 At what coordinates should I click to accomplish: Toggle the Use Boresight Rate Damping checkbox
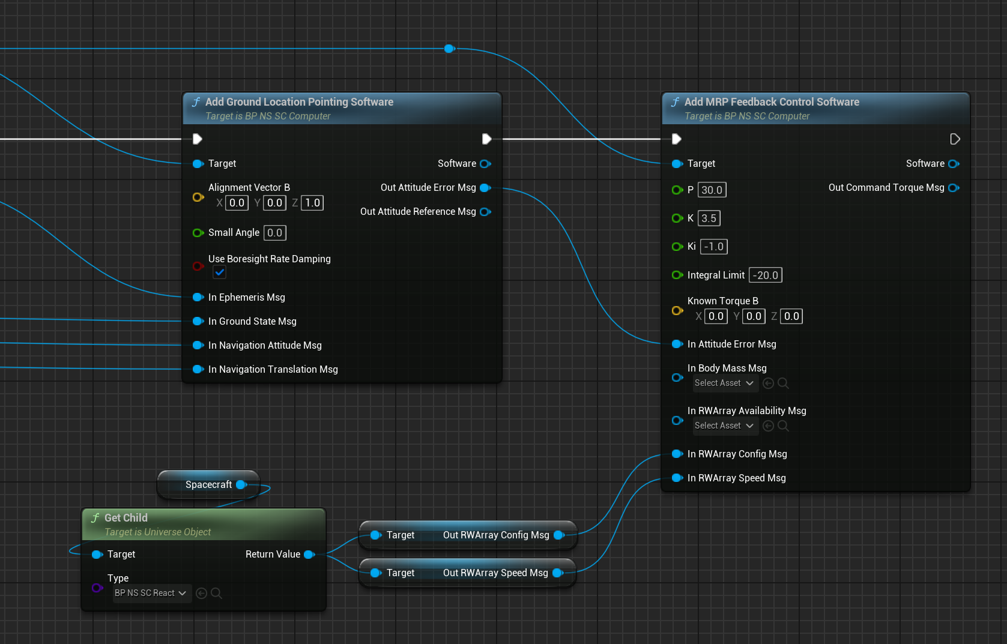pos(220,272)
